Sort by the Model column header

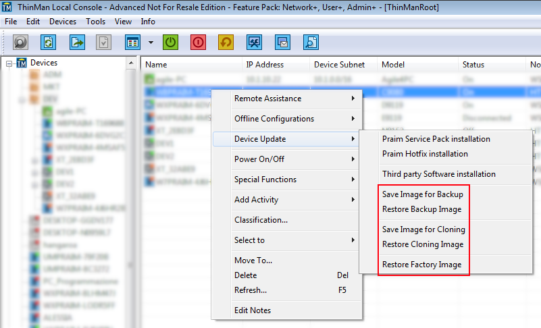[417, 65]
